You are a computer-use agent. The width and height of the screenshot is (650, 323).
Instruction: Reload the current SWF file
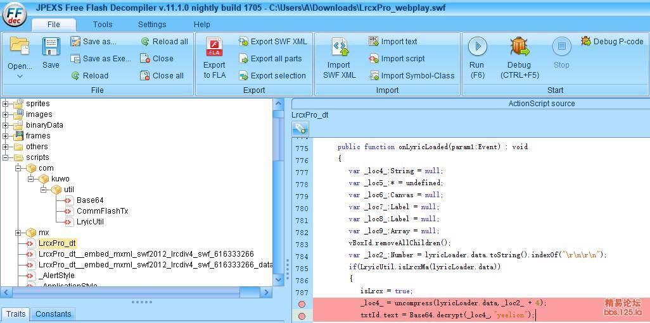click(x=89, y=76)
